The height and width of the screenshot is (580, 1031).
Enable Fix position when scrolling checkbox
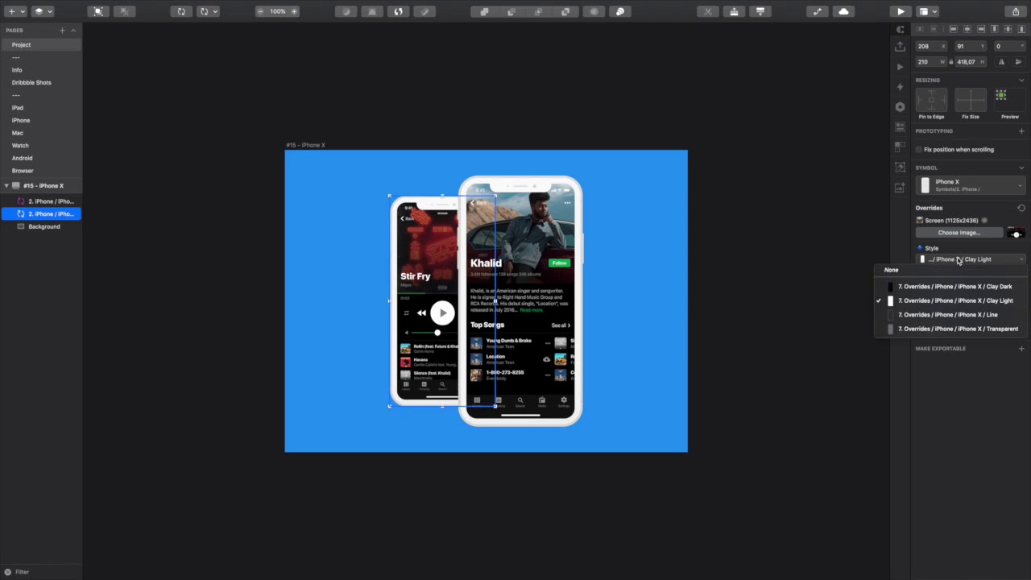tap(919, 150)
